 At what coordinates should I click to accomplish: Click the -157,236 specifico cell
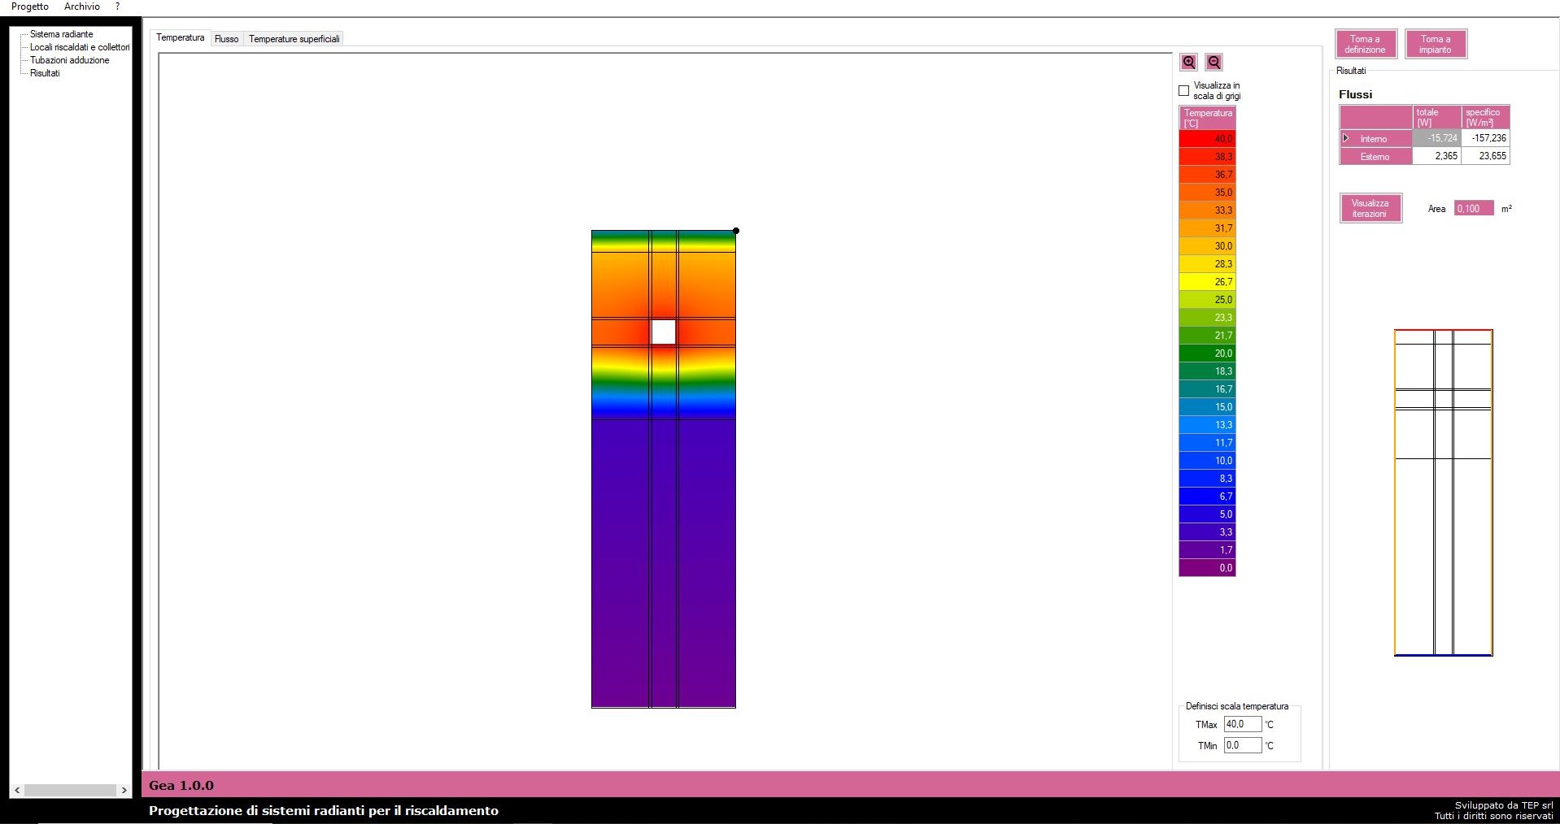click(1486, 139)
